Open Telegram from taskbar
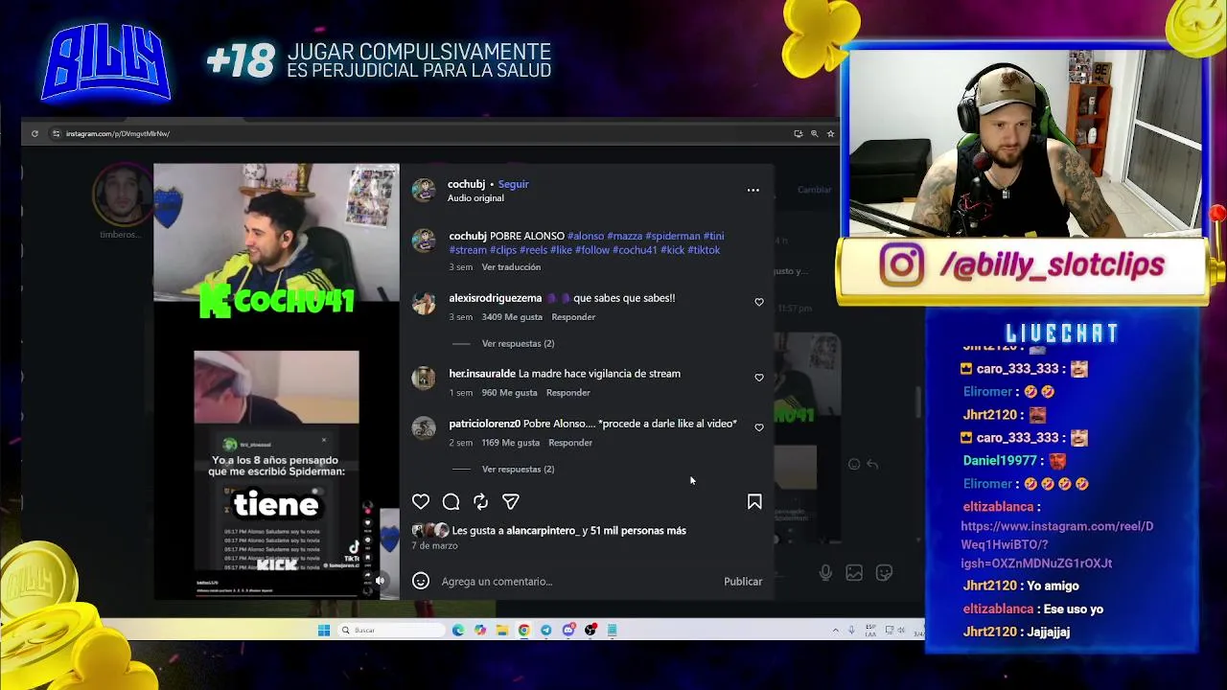The width and height of the screenshot is (1227, 690). (546, 630)
